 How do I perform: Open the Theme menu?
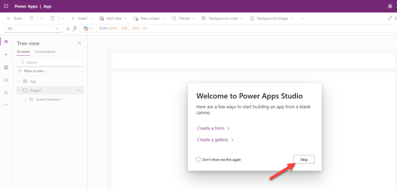(x=183, y=19)
